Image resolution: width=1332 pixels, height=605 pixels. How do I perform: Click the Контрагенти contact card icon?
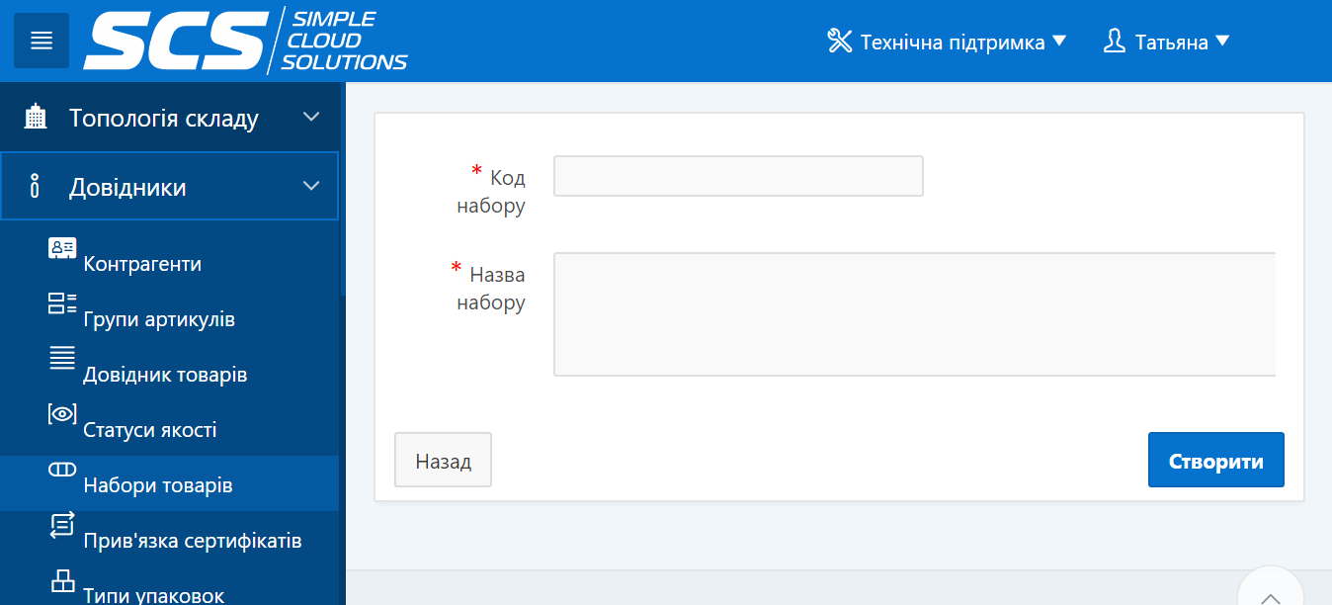pyautogui.click(x=62, y=248)
